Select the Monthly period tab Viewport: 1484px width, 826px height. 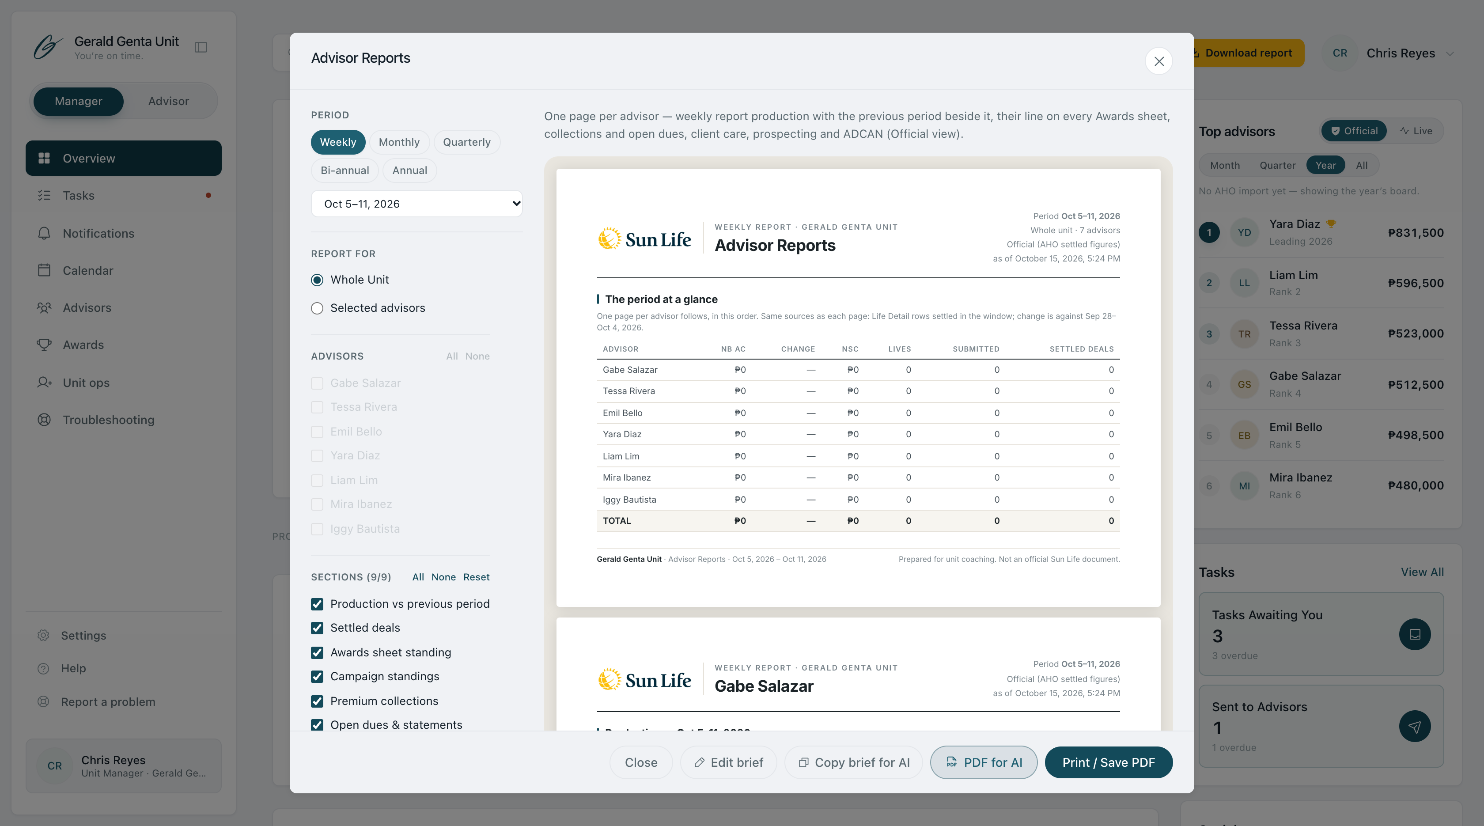pos(399,142)
